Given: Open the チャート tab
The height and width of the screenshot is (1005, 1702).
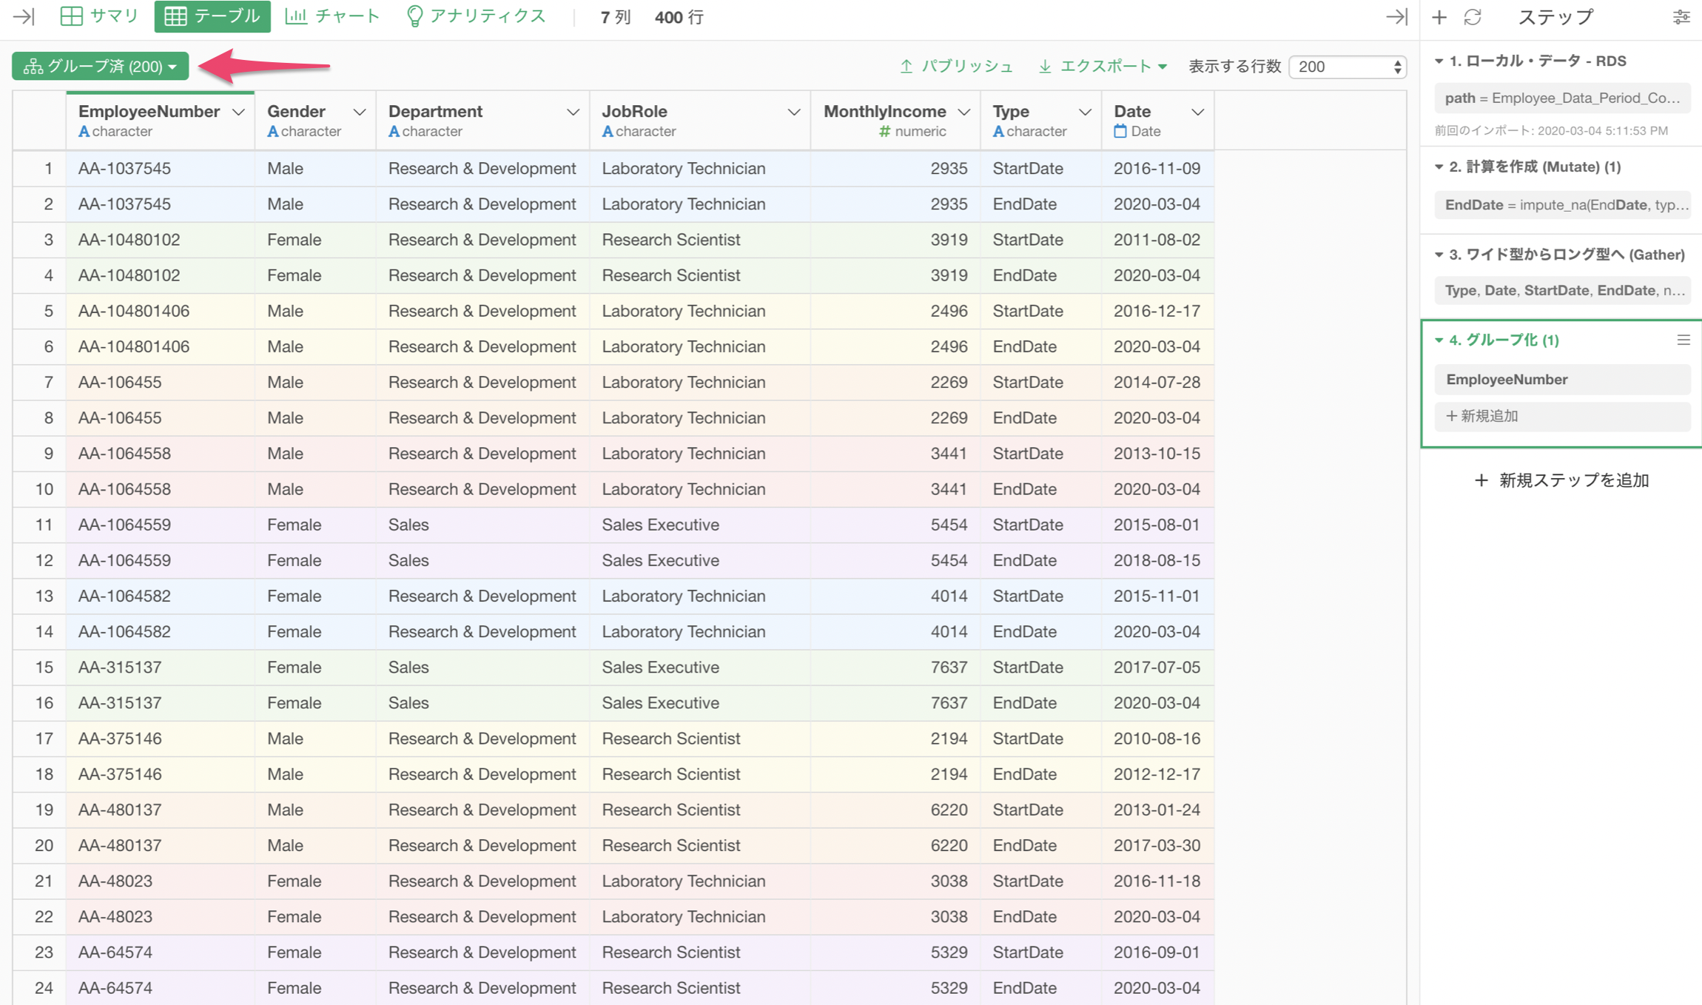Looking at the screenshot, I should [x=332, y=16].
